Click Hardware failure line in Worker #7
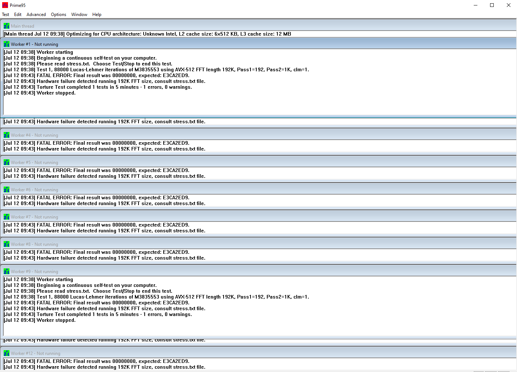The width and height of the screenshot is (517, 372). [105, 231]
